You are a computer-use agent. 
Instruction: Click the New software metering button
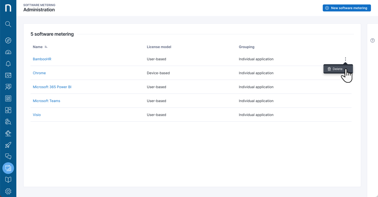tap(346, 8)
